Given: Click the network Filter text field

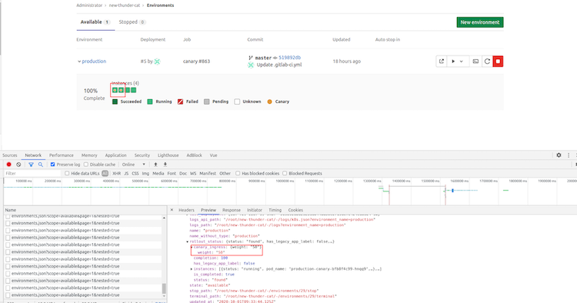Looking at the screenshot, I should 32,173.
